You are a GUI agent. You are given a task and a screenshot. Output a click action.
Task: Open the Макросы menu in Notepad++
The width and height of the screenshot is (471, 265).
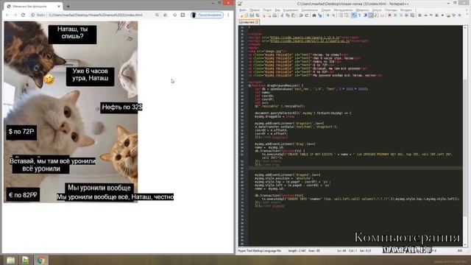click(362, 10)
